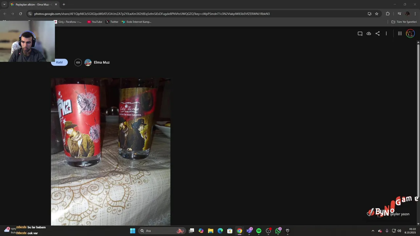Open the YouTube bookmark
This screenshot has width=420, height=236.
[94, 22]
